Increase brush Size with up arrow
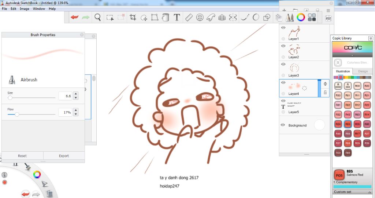The image size is (375, 198). (x=76, y=94)
